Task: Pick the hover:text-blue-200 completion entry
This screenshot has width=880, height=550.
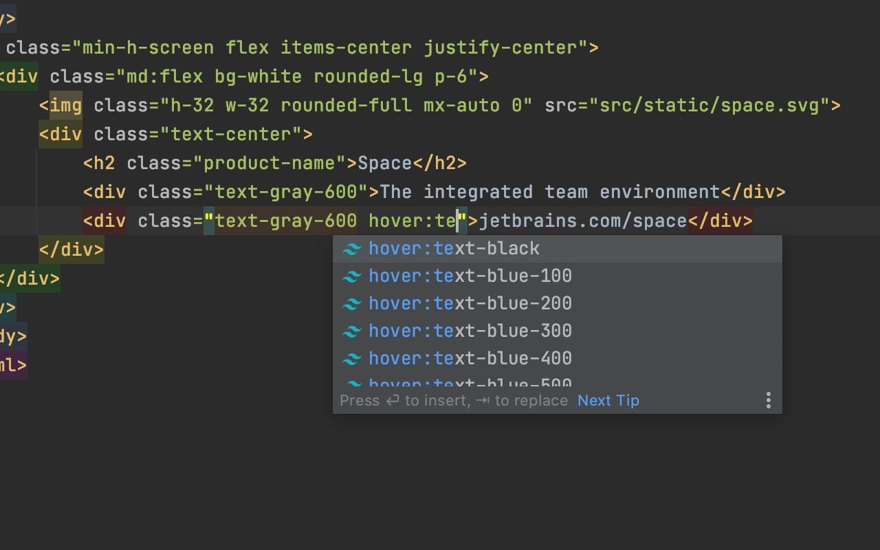Action: click(x=470, y=304)
